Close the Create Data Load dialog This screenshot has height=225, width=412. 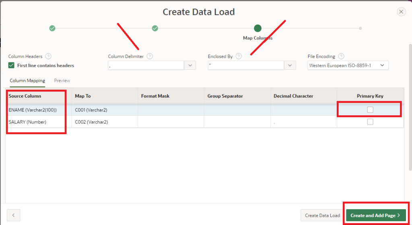tap(401, 12)
